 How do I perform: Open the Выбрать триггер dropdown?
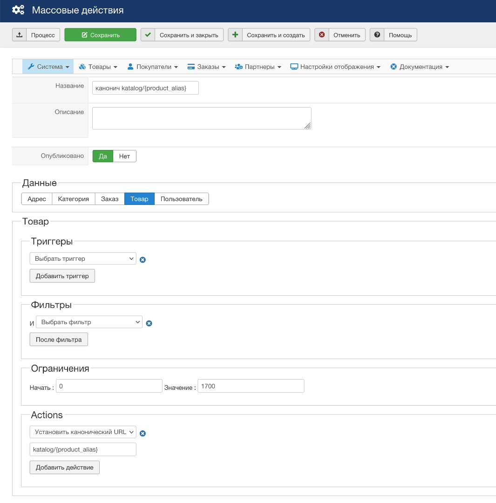click(83, 258)
